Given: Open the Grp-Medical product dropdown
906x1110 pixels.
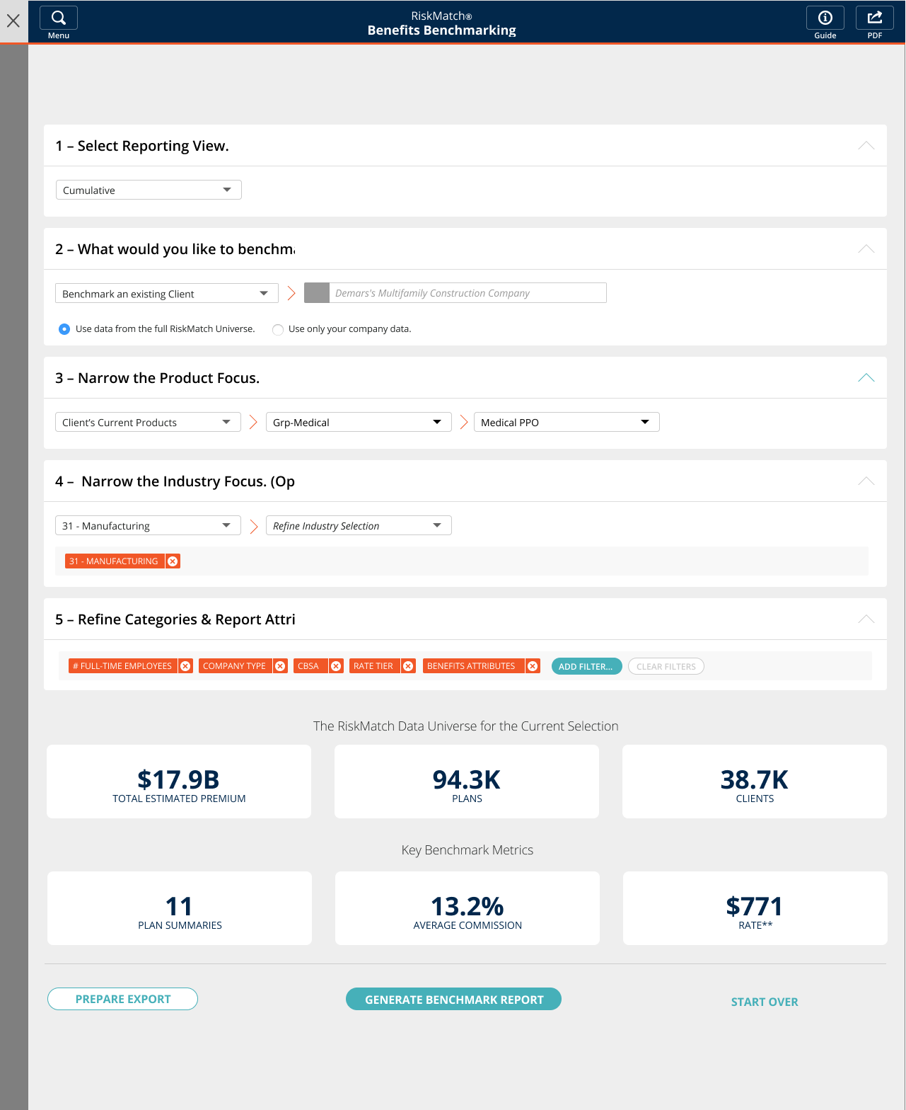Looking at the screenshot, I should point(359,422).
